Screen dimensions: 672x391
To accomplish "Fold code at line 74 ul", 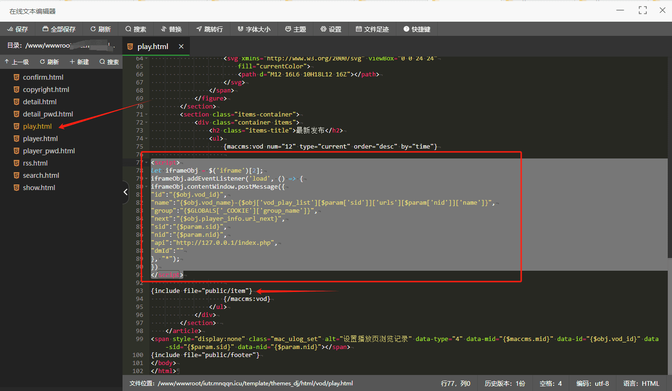I will pos(147,139).
